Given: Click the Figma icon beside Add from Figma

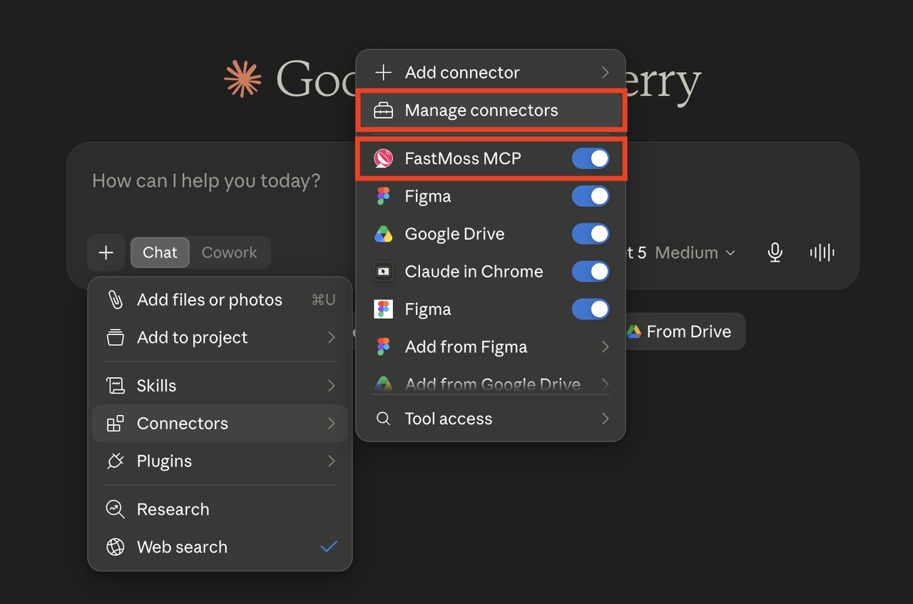Looking at the screenshot, I should click(x=384, y=347).
